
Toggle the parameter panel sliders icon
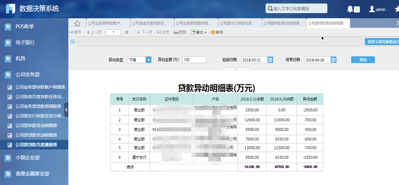point(73,42)
